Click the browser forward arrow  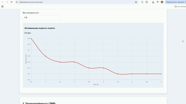[x=7, y=2]
